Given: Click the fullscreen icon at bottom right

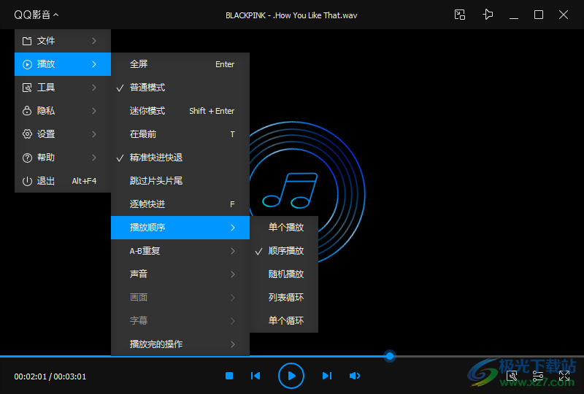Looking at the screenshot, I should click(564, 376).
